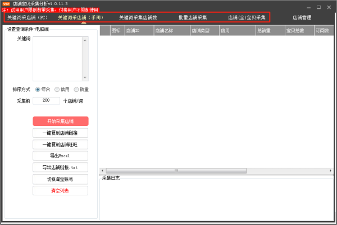
Task: Click 导出Excel button
Action: [x=60, y=156]
